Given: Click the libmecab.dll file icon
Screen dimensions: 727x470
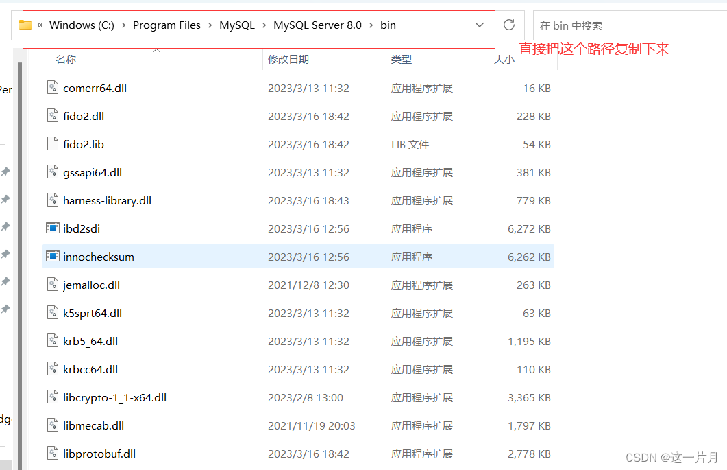Looking at the screenshot, I should point(53,425).
